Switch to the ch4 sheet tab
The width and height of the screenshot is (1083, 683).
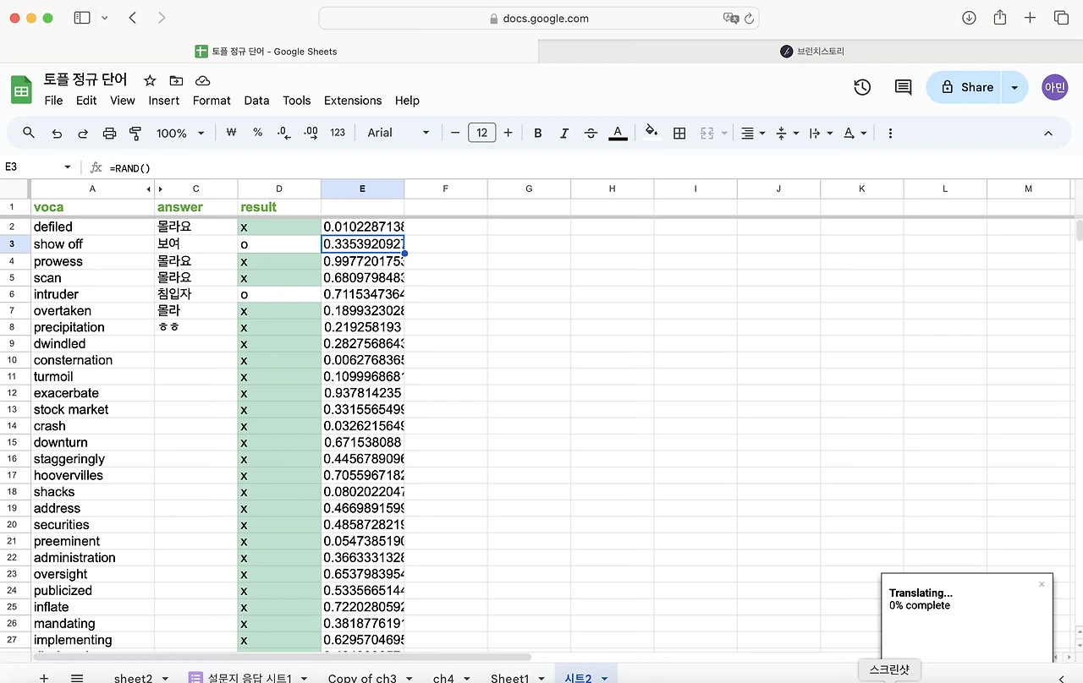[x=443, y=678]
